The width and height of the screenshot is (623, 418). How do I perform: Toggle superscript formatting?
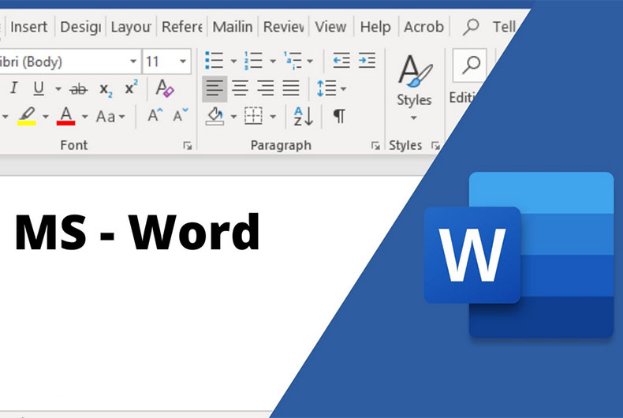click(x=131, y=88)
